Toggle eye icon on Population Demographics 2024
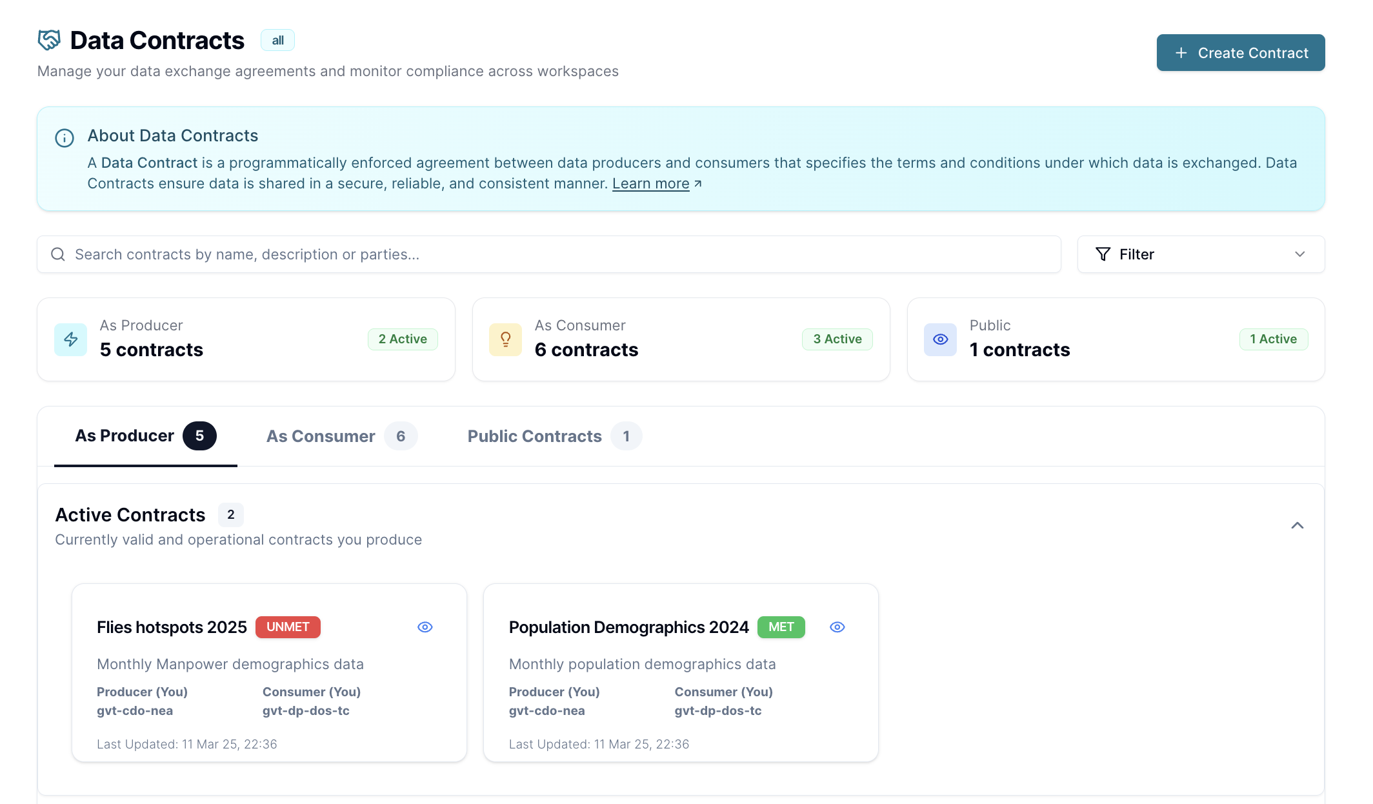This screenshot has width=1373, height=804. point(837,627)
